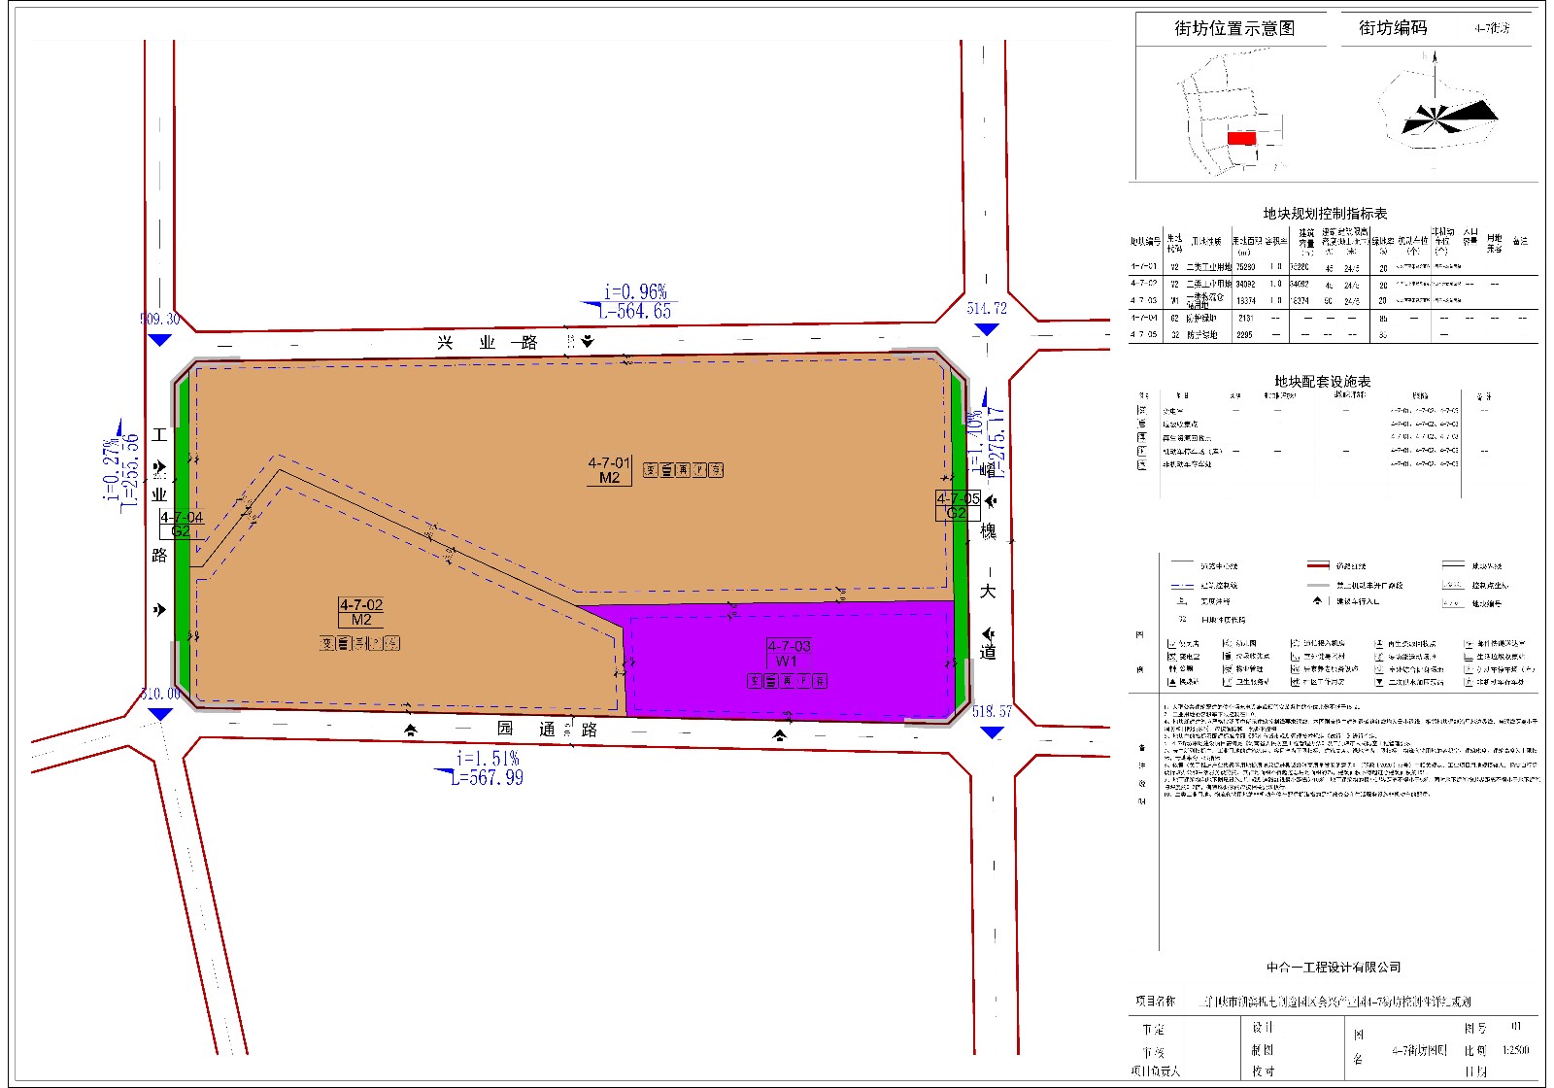Click the last facility icon in parcel 4-7-02
Viewport: 1554px width, 1088px height.
point(391,643)
